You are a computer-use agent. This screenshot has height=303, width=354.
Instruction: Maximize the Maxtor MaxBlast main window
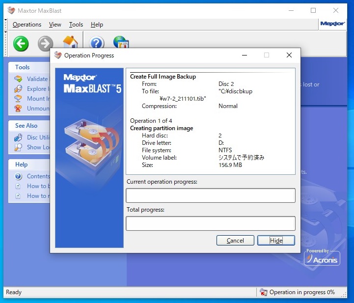pos(313,10)
